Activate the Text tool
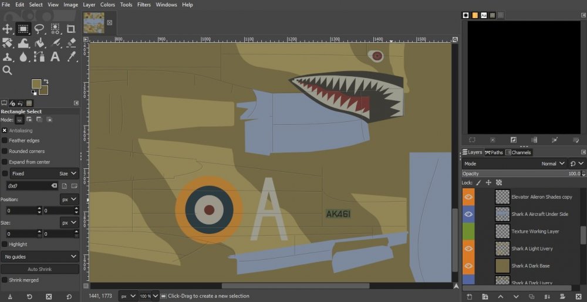587x302 pixels. click(x=55, y=57)
